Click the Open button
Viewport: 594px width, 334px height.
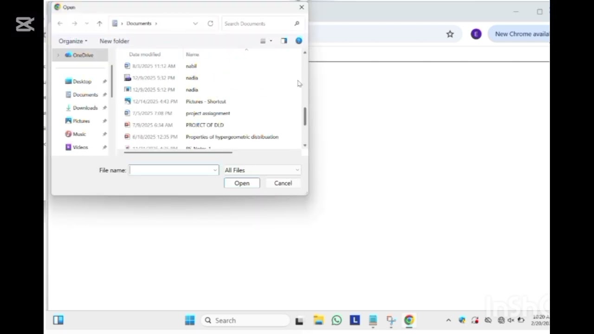pos(242,183)
